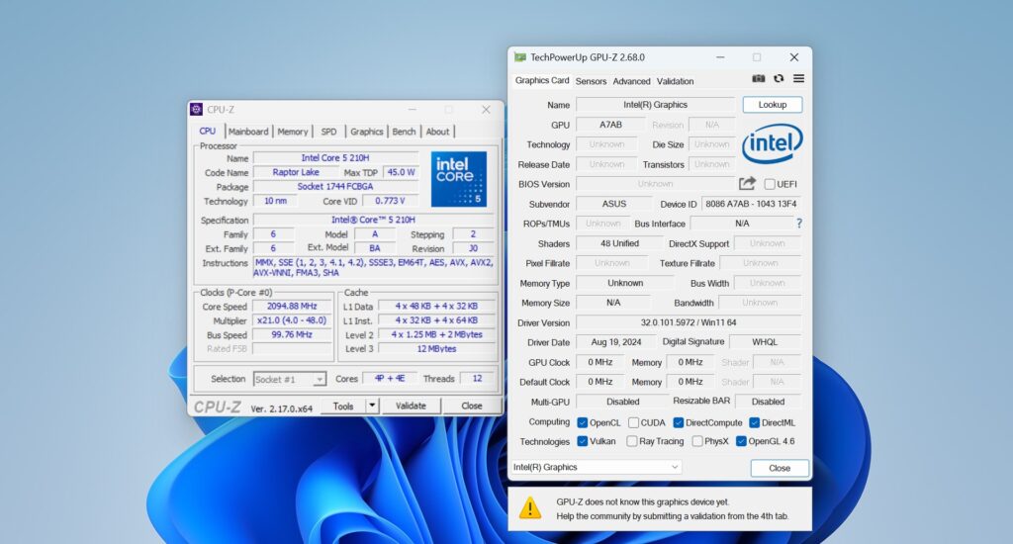Image resolution: width=1013 pixels, height=544 pixels.
Task: Click the Bus Interface question mark icon
Action: tap(798, 224)
